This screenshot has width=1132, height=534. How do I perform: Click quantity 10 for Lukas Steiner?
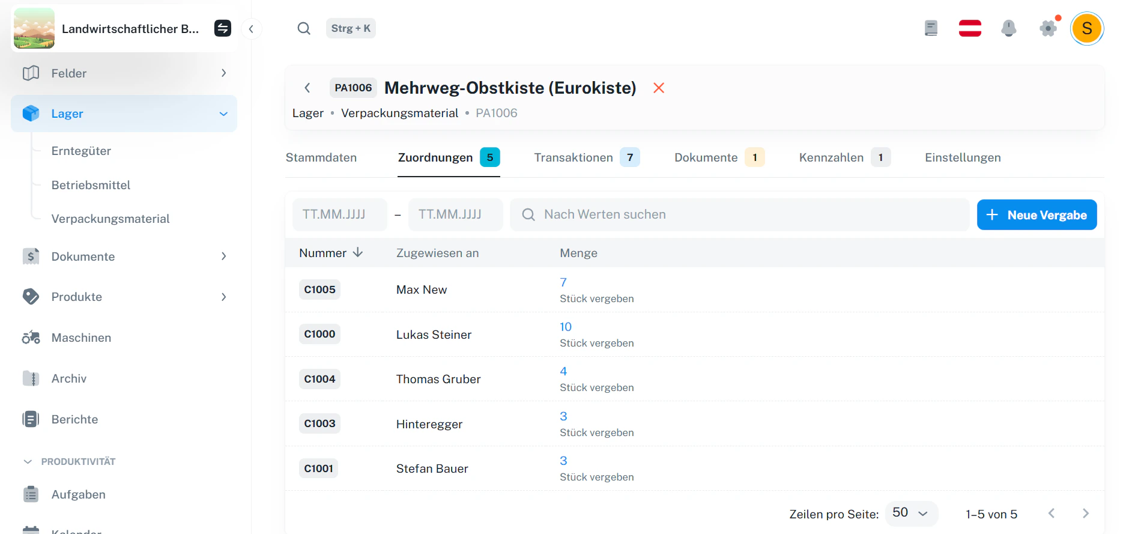click(566, 327)
